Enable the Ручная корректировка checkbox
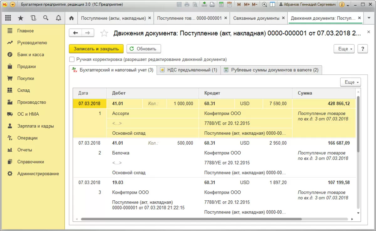Screen dimensions: 376x231 coord(72,59)
